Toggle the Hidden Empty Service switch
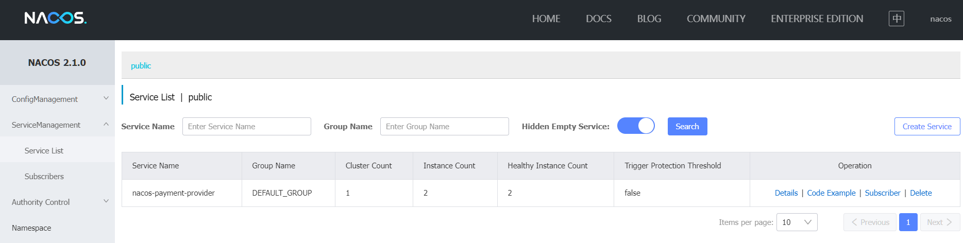This screenshot has height=243, width=963. [x=636, y=126]
